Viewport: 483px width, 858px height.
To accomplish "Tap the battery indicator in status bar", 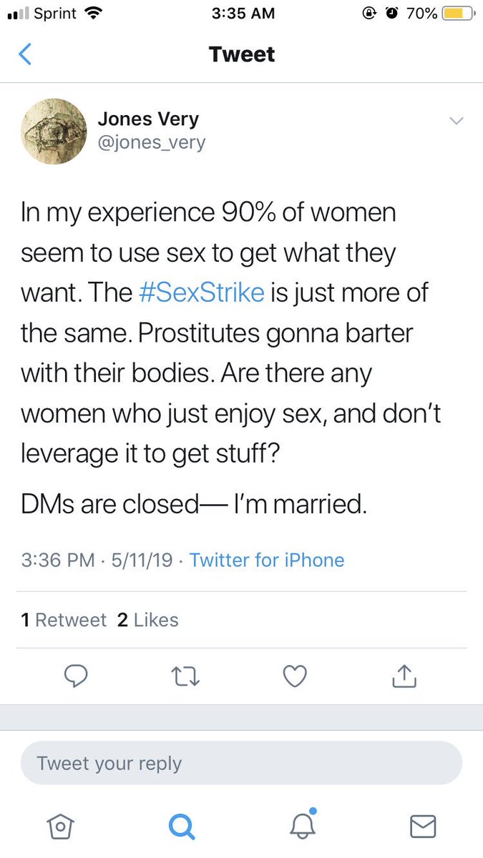I will (459, 14).
